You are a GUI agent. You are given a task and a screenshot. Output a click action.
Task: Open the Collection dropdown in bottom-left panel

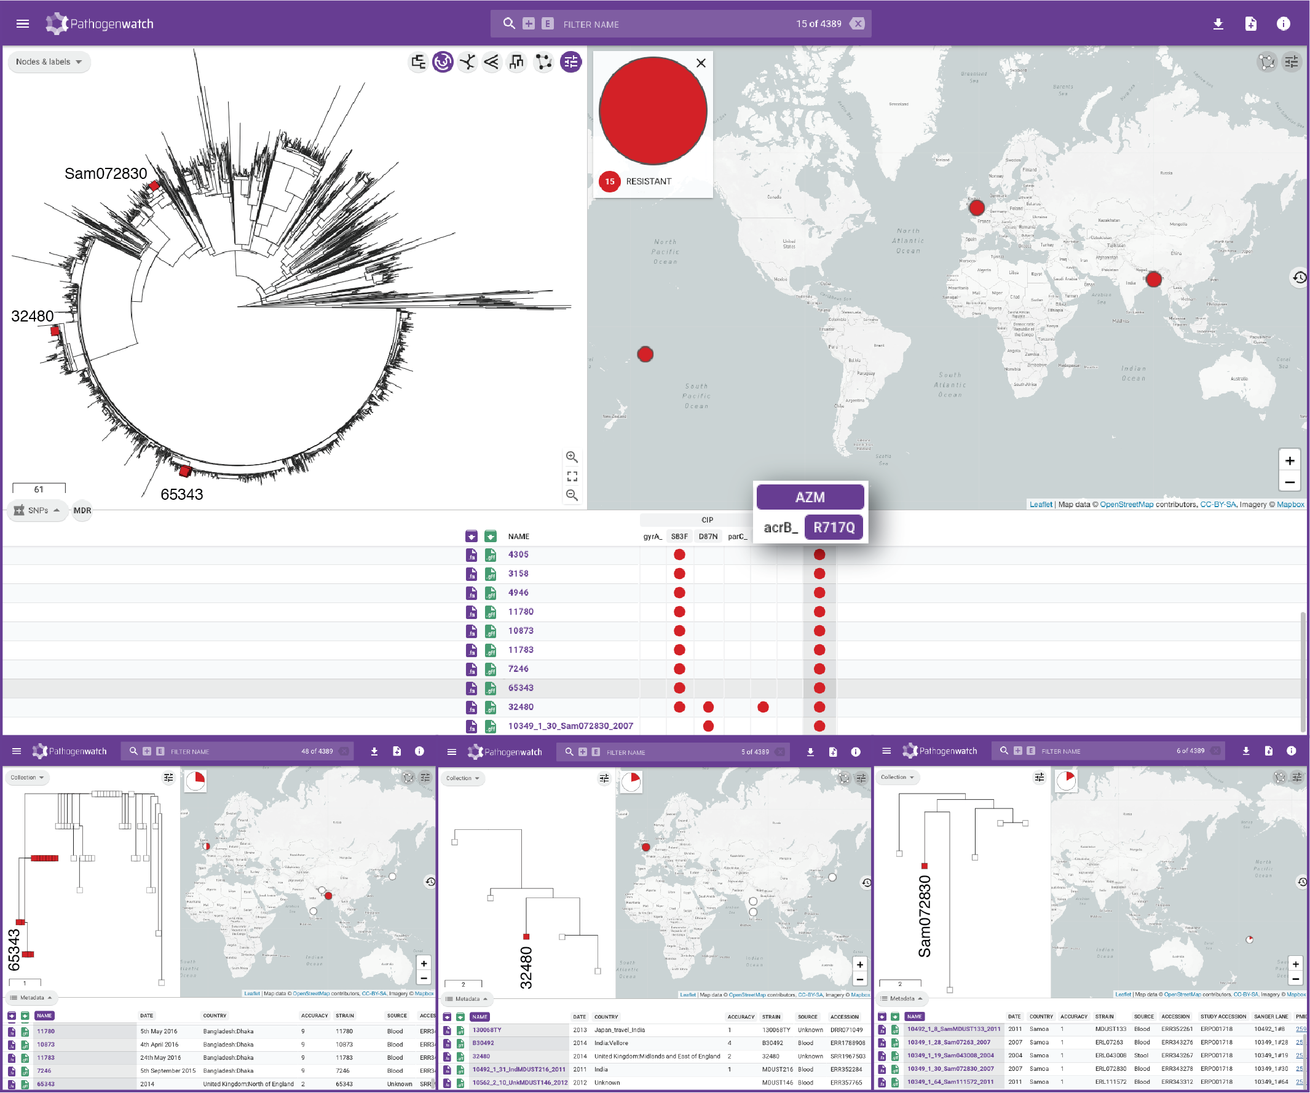27,778
